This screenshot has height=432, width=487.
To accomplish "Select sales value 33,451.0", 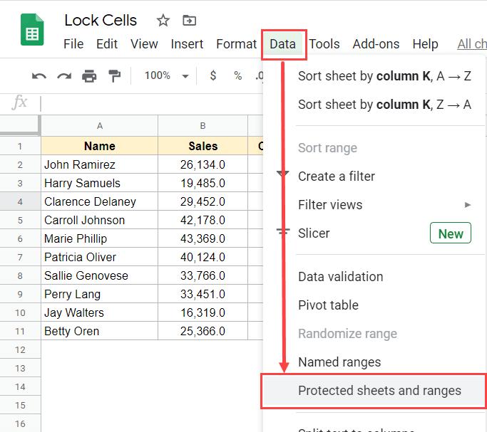I will pos(203,294).
